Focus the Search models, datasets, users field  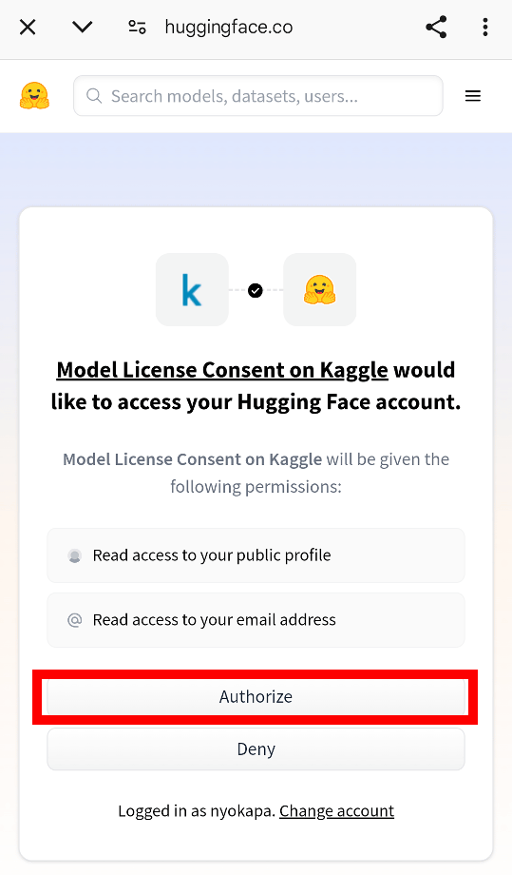(x=258, y=96)
